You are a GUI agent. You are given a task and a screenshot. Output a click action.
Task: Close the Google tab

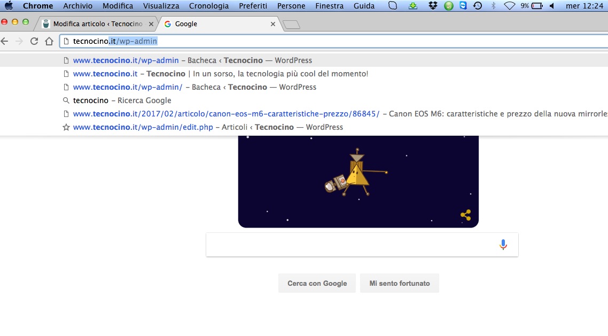(273, 24)
